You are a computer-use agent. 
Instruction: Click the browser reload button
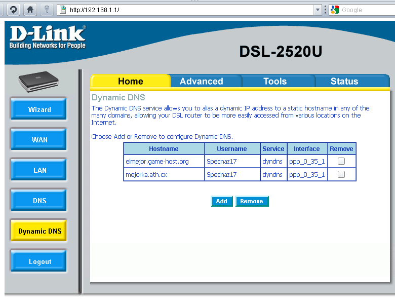[14, 10]
